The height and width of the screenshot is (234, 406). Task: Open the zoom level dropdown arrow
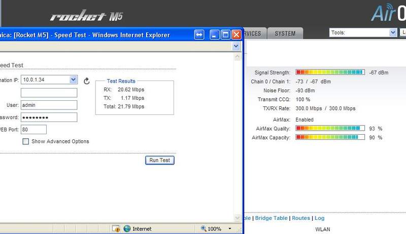pyautogui.click(x=230, y=228)
